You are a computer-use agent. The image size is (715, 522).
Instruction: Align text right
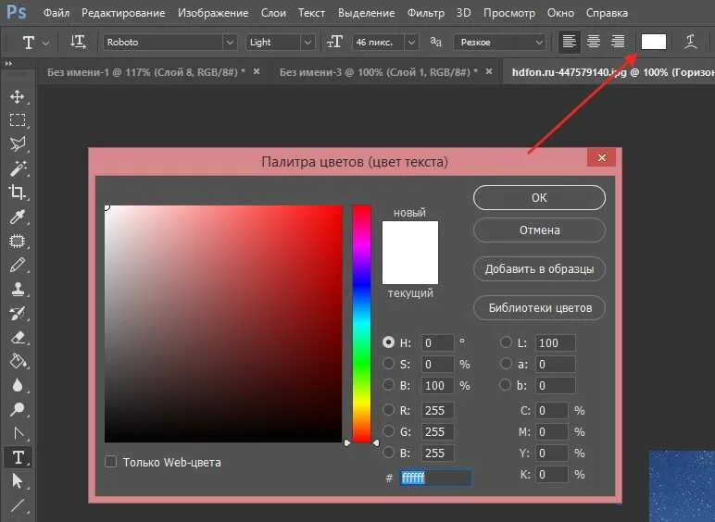click(x=618, y=42)
